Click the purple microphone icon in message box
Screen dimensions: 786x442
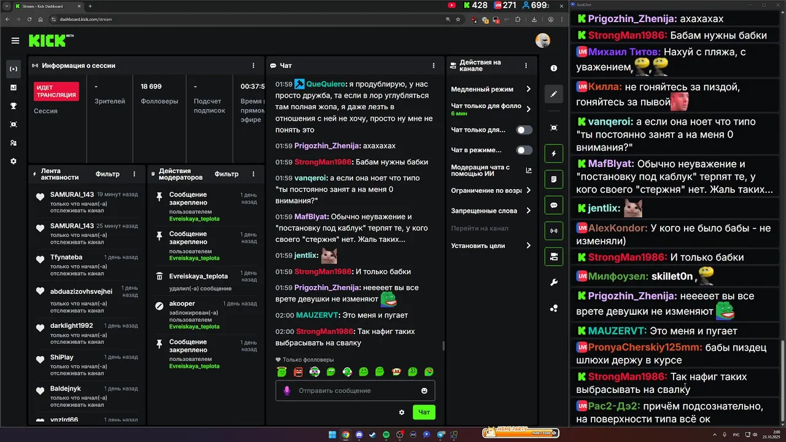pyautogui.click(x=286, y=390)
